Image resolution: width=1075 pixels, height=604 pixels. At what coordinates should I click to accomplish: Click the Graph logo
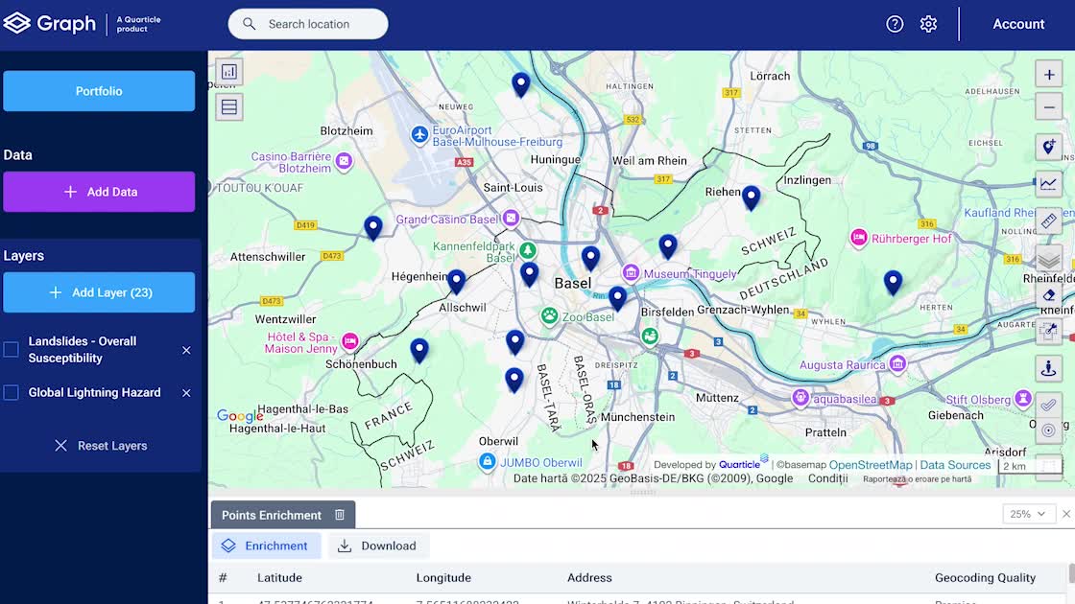coord(49,23)
